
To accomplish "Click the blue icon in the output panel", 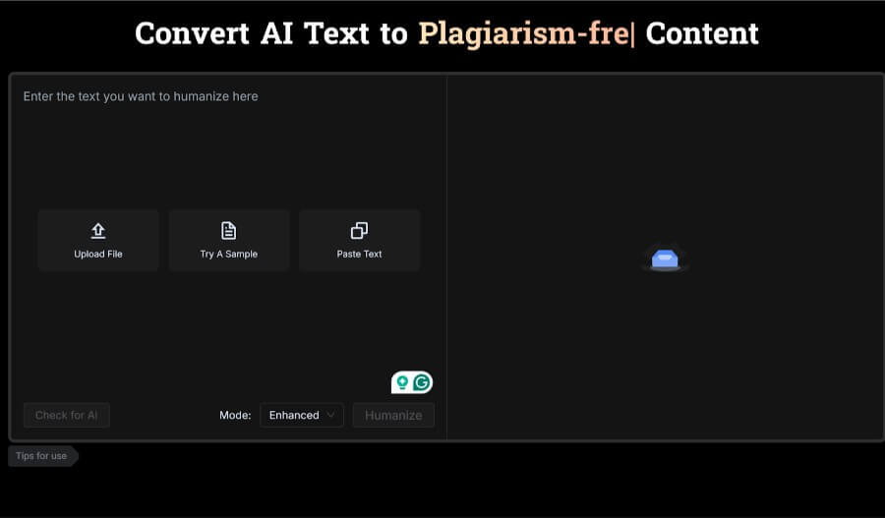I will [665, 259].
